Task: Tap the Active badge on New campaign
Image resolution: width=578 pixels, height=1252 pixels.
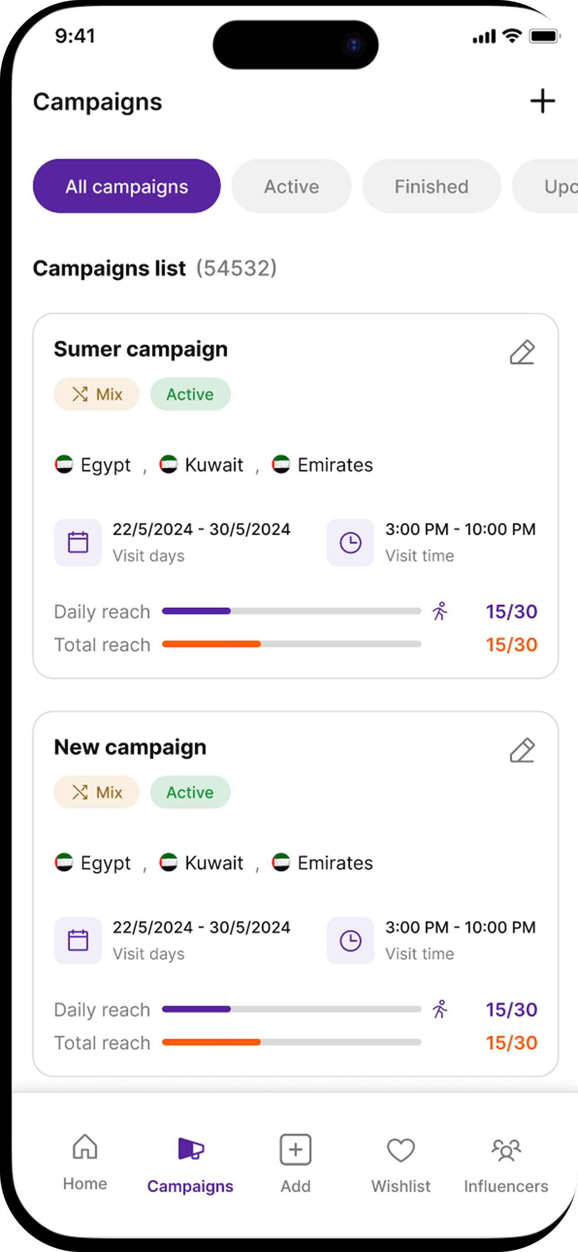Action: (x=190, y=792)
